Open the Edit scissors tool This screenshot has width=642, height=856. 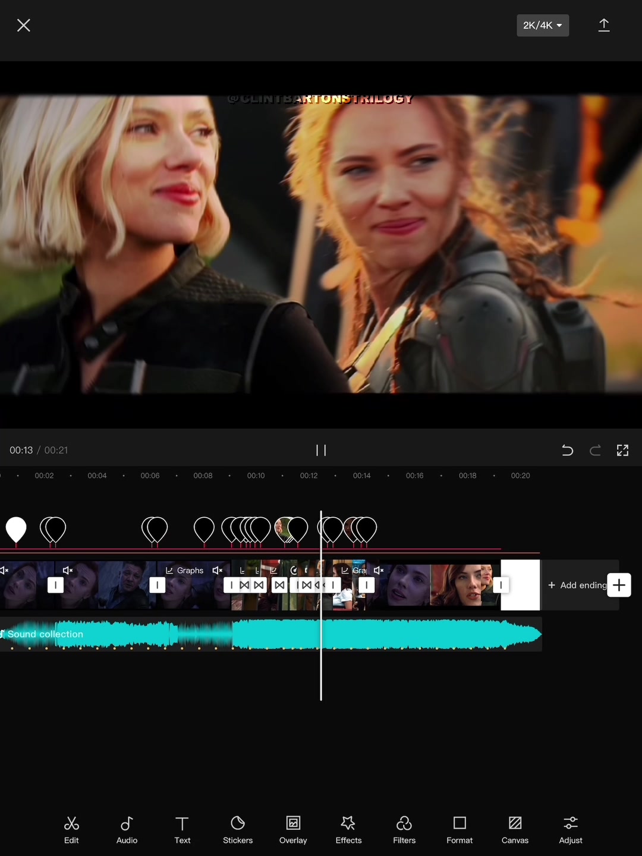[x=71, y=830]
